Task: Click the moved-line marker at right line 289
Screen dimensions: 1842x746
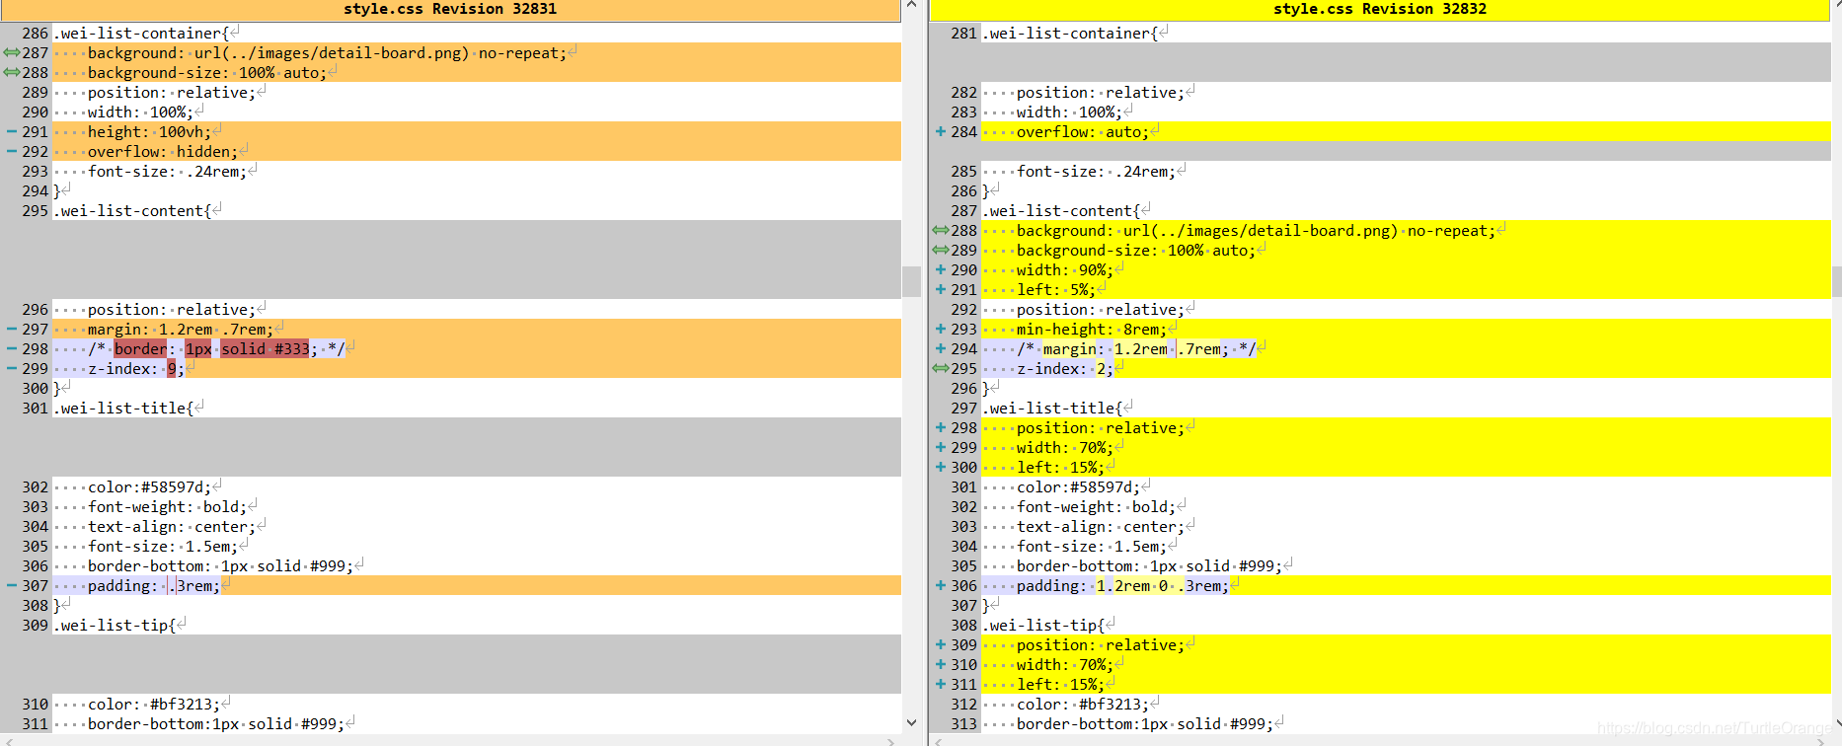Action: pyautogui.click(x=941, y=250)
